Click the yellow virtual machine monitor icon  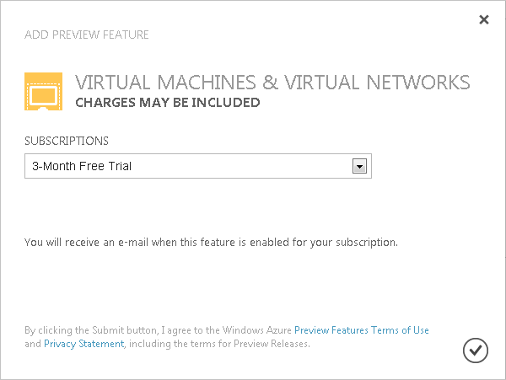[43, 92]
